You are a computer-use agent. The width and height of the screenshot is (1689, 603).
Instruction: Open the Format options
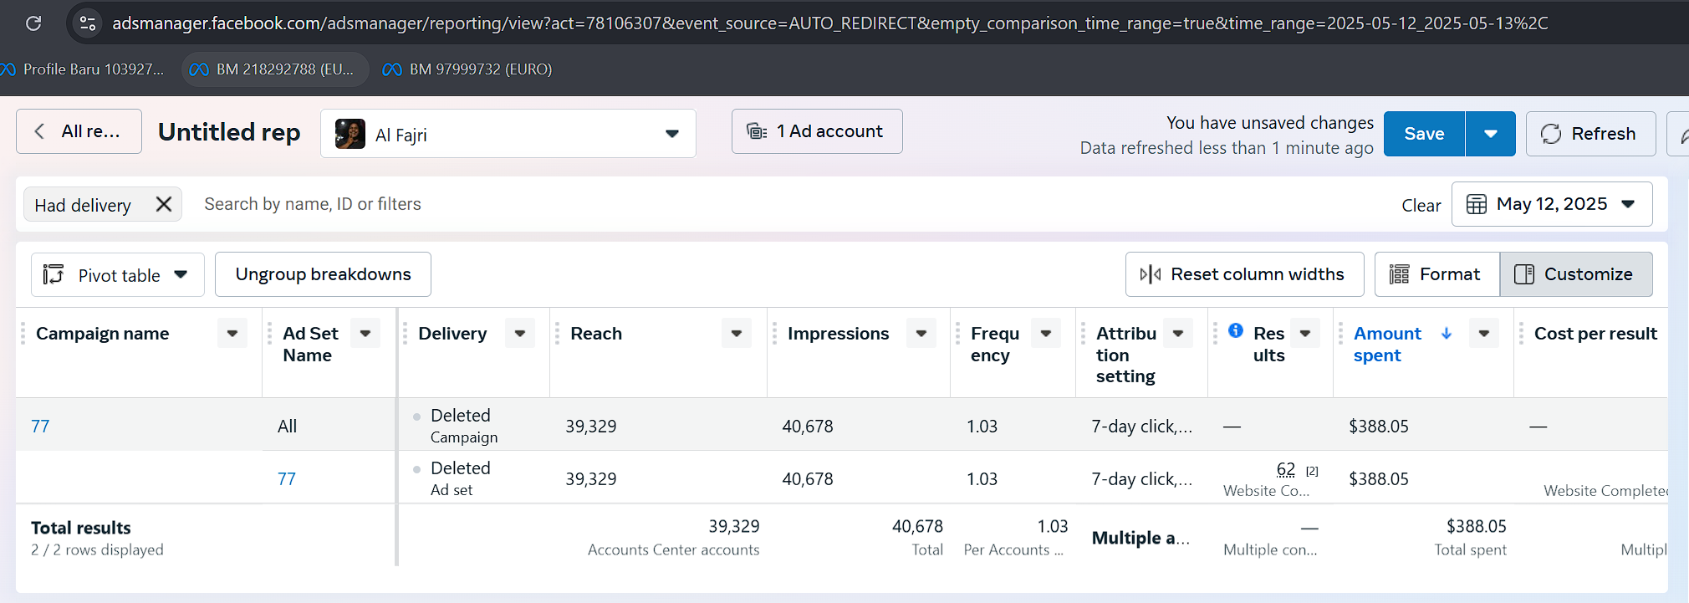1436,274
